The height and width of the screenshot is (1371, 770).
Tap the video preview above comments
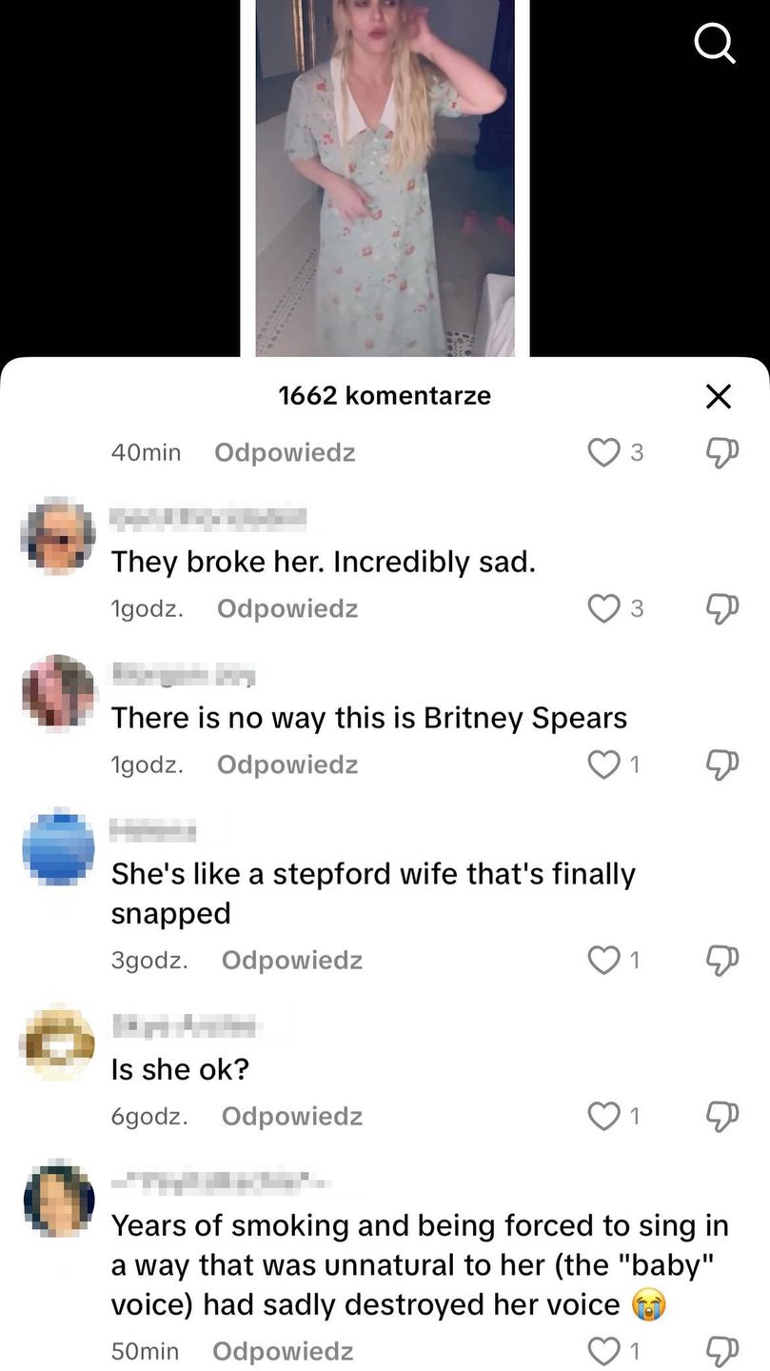point(385,178)
